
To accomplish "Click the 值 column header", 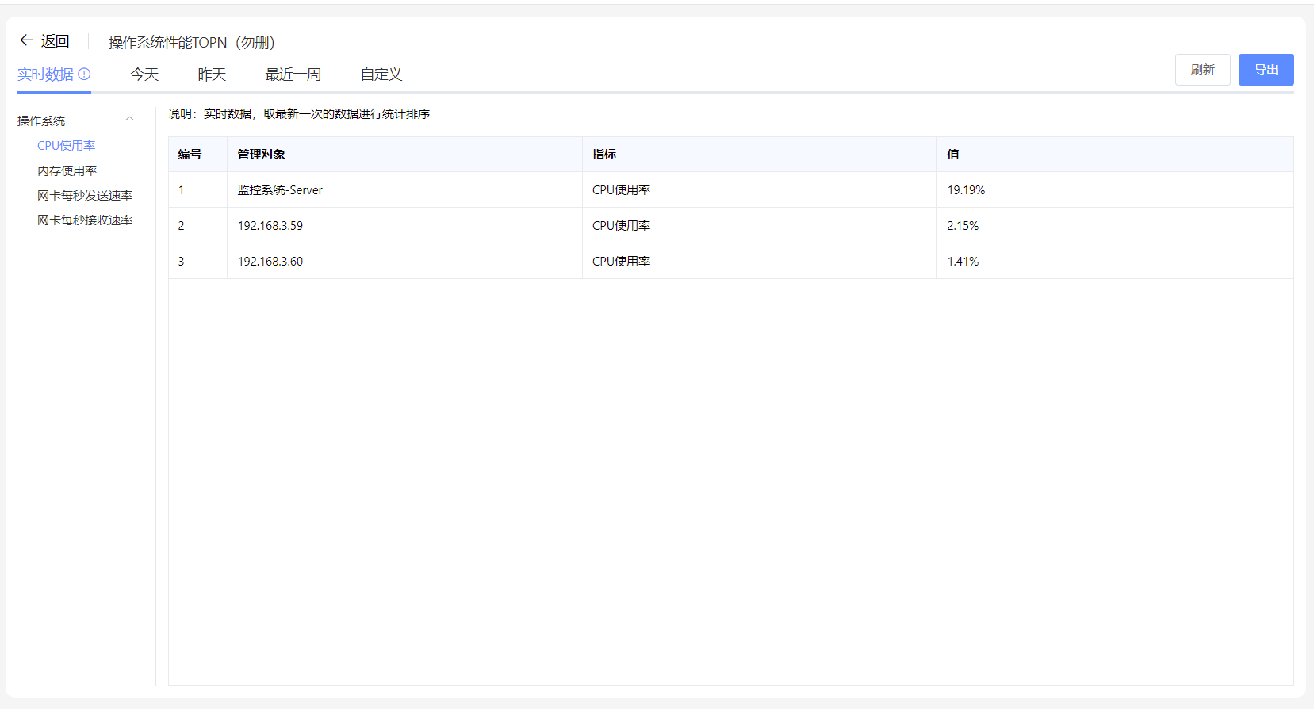I will pos(1114,155).
